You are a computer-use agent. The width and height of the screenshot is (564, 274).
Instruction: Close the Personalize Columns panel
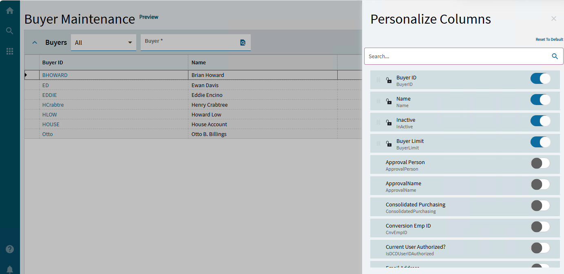point(553,18)
